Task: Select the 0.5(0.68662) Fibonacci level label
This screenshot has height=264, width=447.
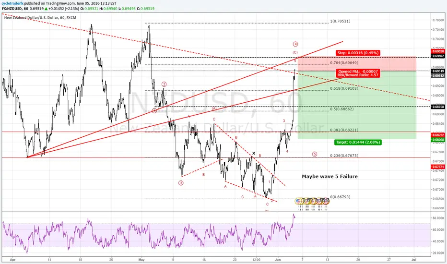Action: pyautogui.click(x=342, y=109)
